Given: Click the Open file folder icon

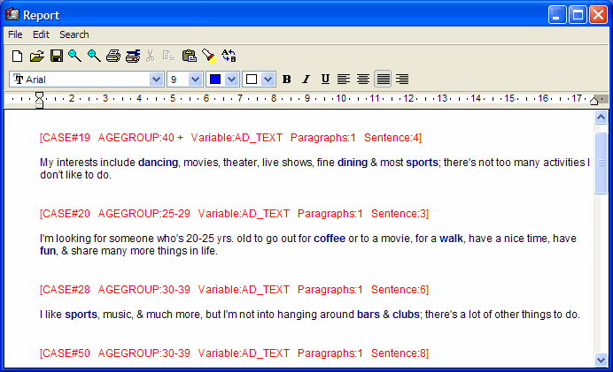Looking at the screenshot, I should [36, 57].
